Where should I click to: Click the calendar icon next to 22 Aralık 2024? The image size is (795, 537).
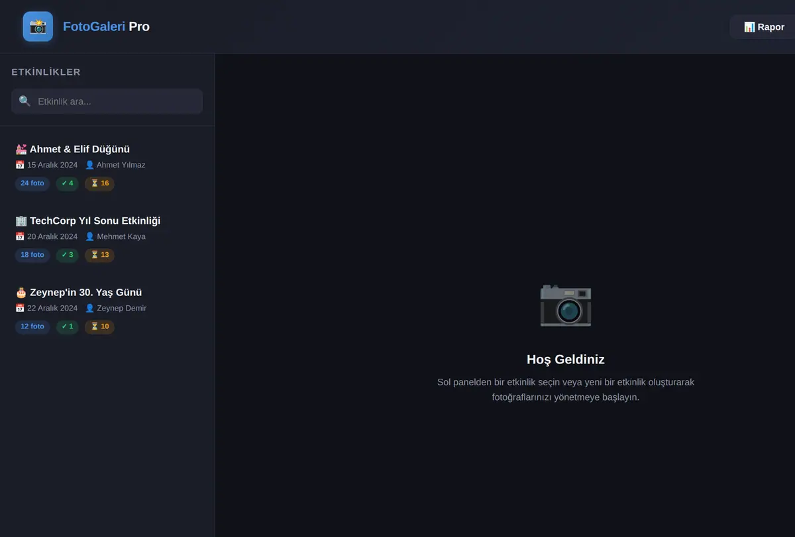tap(20, 308)
